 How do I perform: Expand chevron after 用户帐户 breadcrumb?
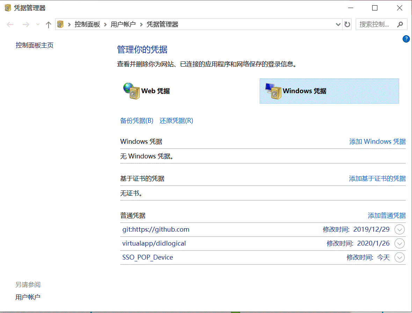click(x=142, y=24)
